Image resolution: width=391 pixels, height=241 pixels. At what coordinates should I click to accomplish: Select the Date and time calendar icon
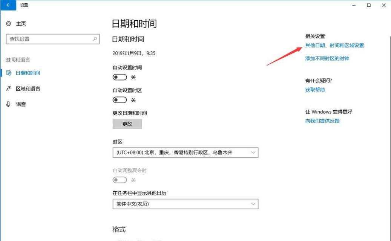click(8, 73)
